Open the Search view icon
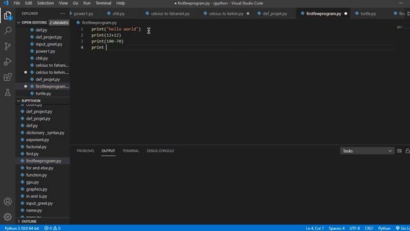The image size is (410, 231). point(8,31)
